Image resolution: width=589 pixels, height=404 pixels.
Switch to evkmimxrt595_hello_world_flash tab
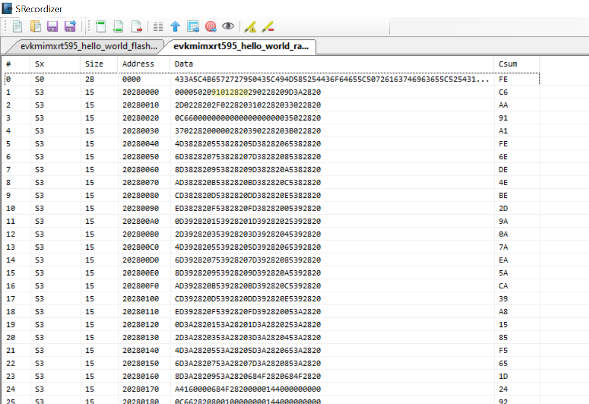click(x=88, y=46)
